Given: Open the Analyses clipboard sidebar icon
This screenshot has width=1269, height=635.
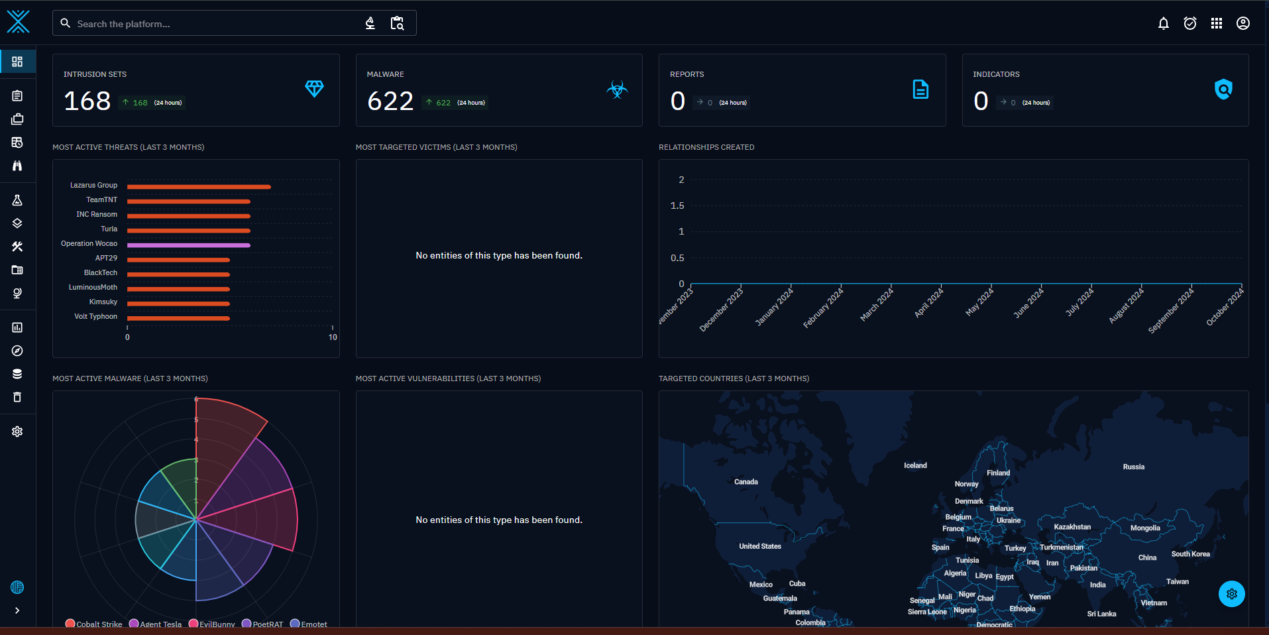Looking at the screenshot, I should [x=17, y=95].
